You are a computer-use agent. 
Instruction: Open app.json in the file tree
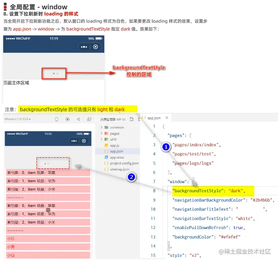coord(117,151)
